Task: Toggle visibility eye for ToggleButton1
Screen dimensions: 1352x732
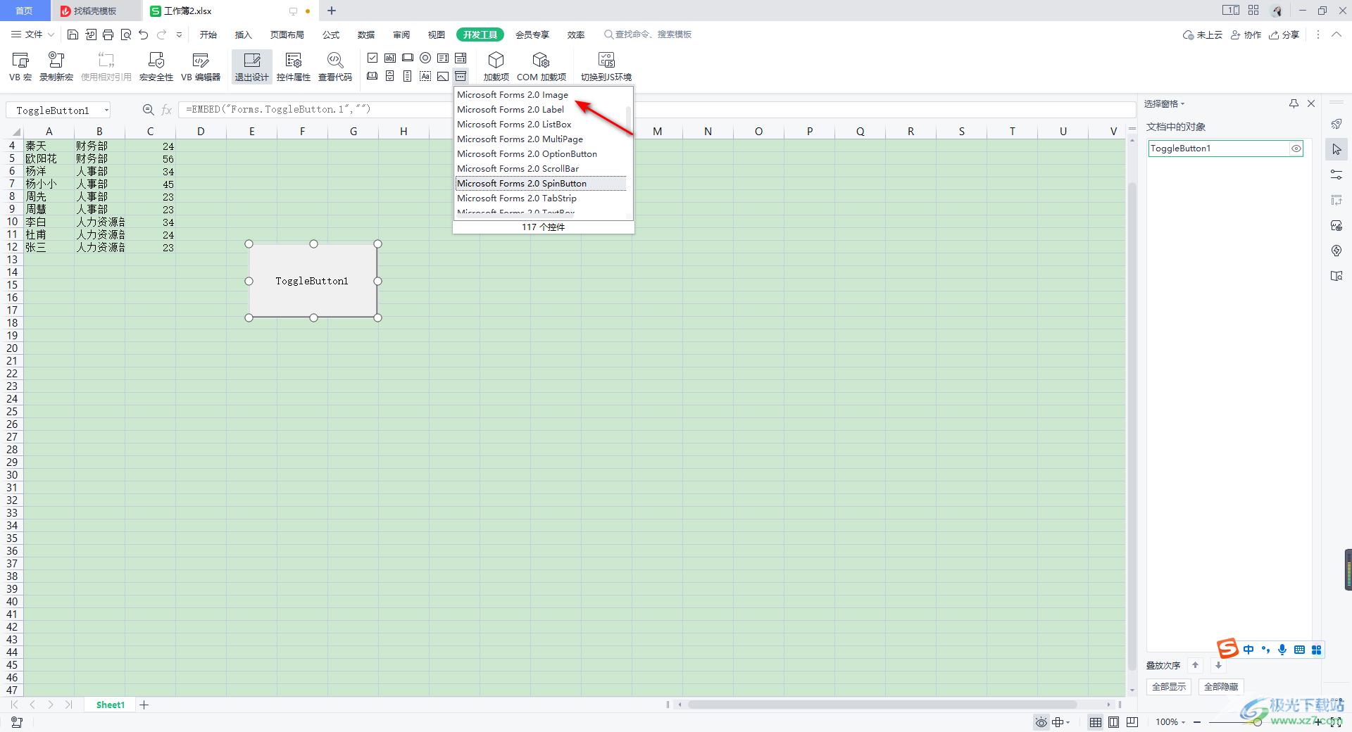Action: 1296,149
